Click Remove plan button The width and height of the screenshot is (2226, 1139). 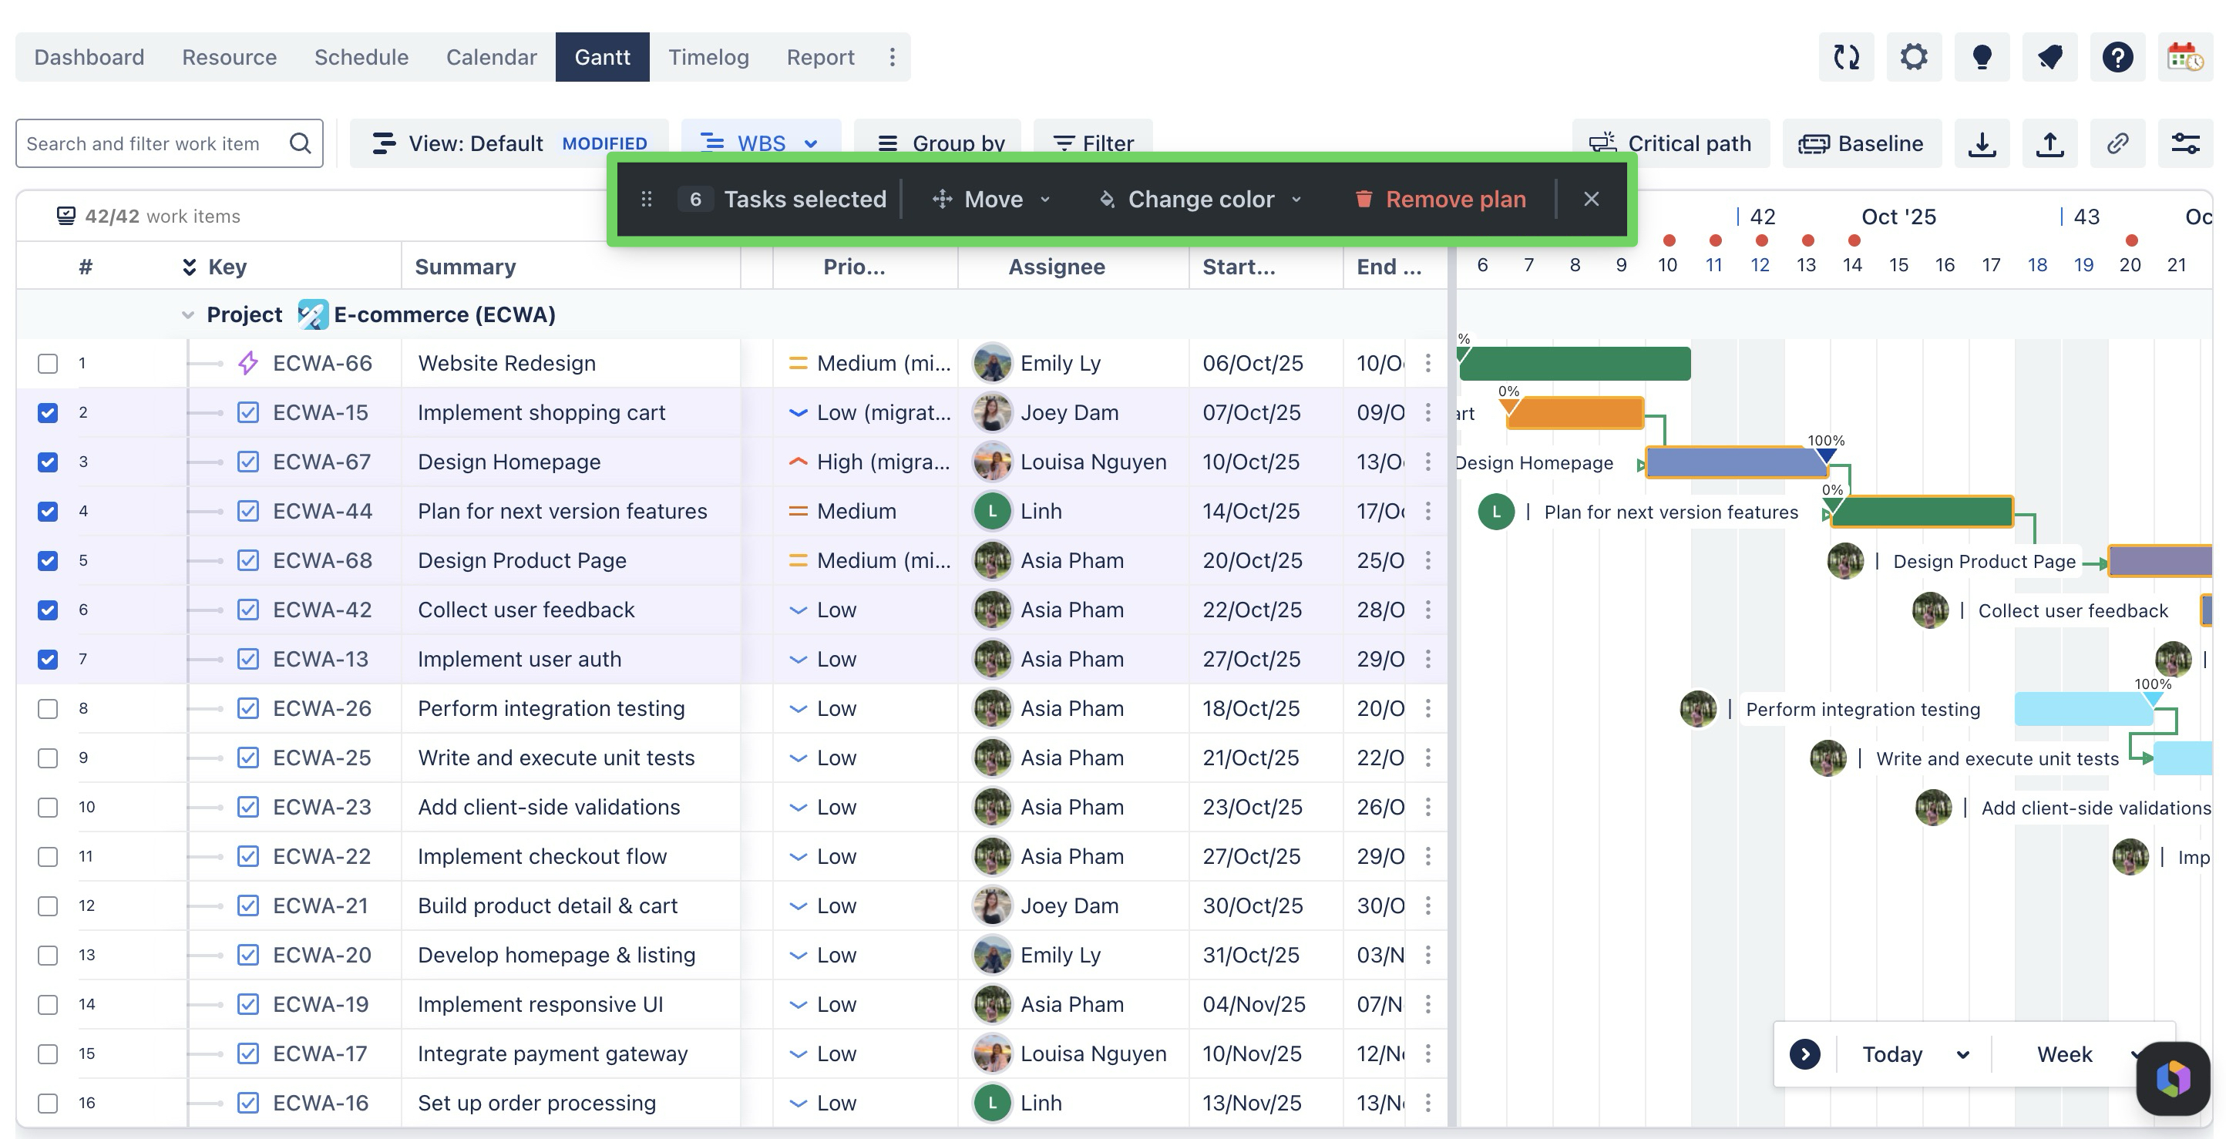pos(1441,199)
